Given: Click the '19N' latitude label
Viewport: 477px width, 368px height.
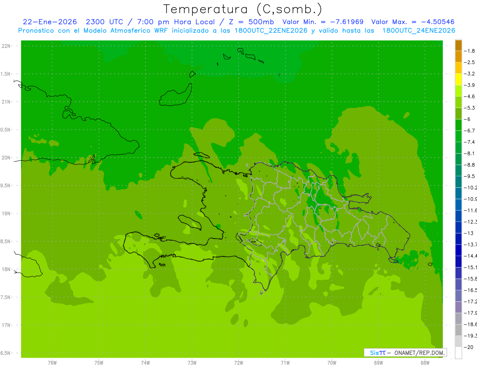Looking at the screenshot, I should pyautogui.click(x=6, y=214).
